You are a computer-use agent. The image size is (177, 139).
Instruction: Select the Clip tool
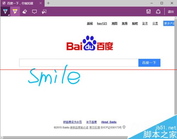click(x=44, y=12)
